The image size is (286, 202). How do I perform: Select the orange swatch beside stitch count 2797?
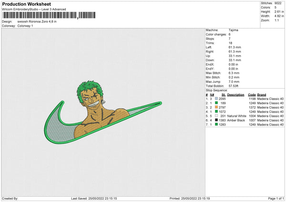[x=216, y=107]
